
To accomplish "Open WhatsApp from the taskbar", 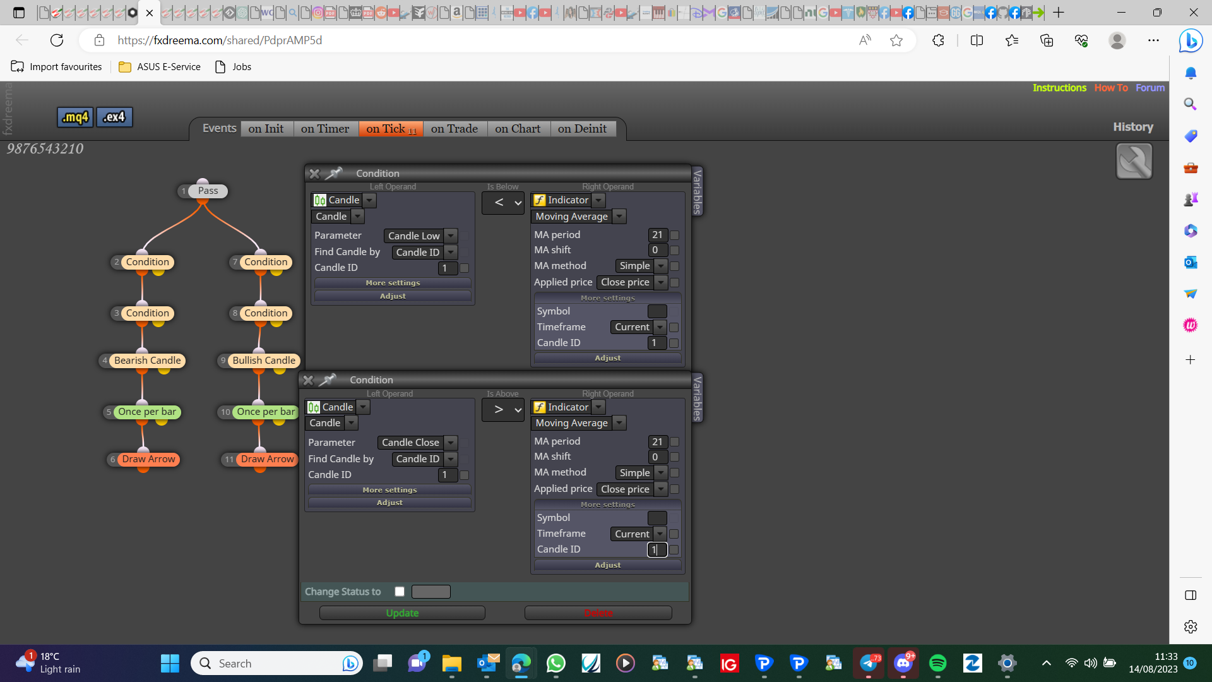I will click(x=555, y=663).
